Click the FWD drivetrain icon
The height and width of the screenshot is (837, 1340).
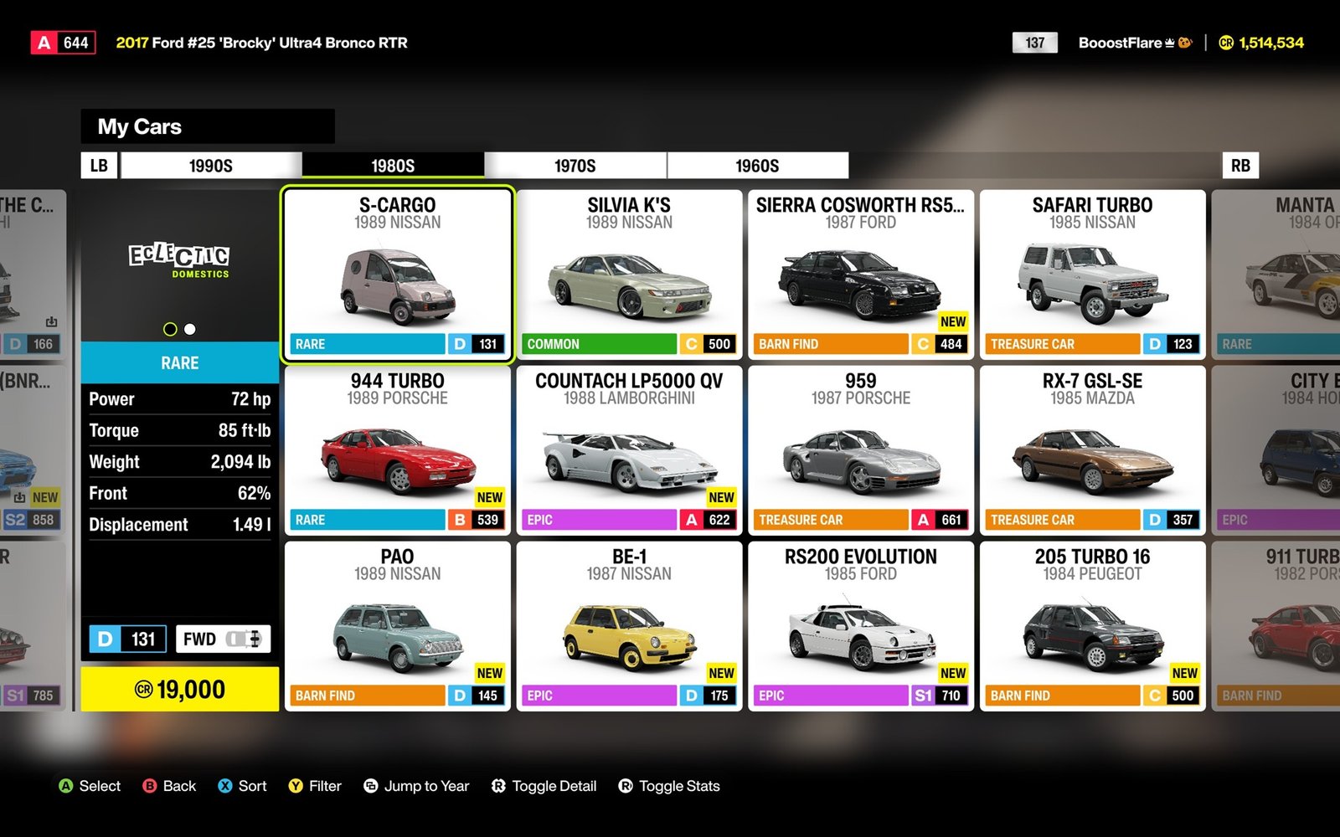point(223,639)
